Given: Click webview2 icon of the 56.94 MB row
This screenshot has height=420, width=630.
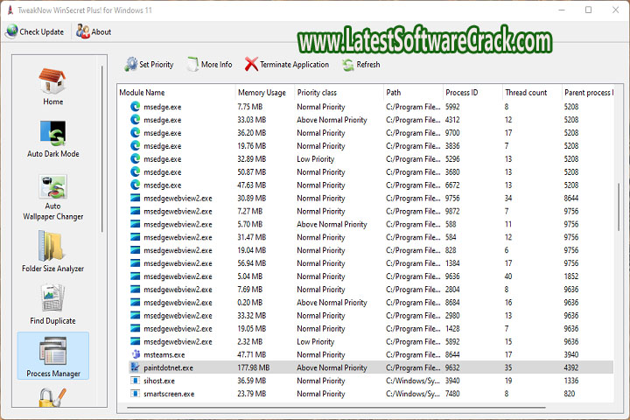Looking at the screenshot, I should (x=136, y=263).
